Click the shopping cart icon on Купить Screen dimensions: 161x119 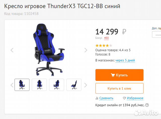point(113,75)
